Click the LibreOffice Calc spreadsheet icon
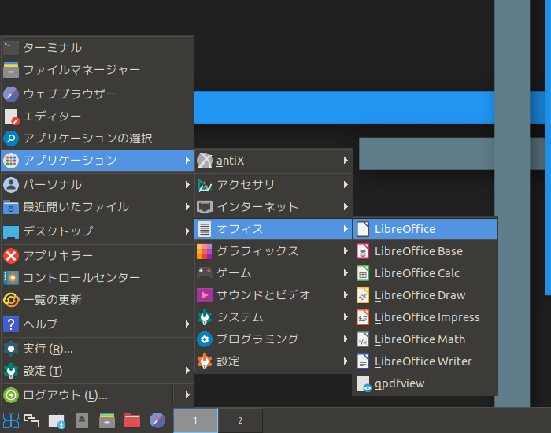 point(363,273)
